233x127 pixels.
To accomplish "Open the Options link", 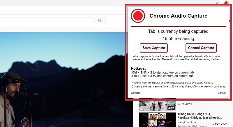I will (x=135, y=93).
